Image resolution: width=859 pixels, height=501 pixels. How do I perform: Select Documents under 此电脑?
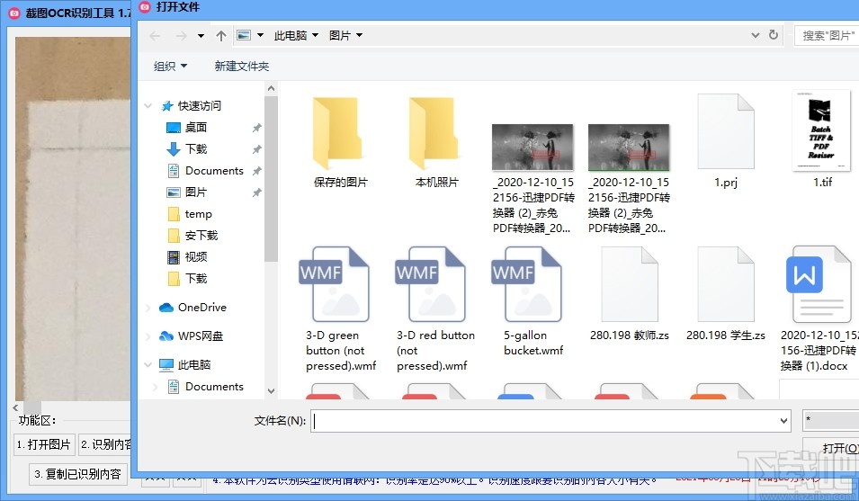click(214, 387)
